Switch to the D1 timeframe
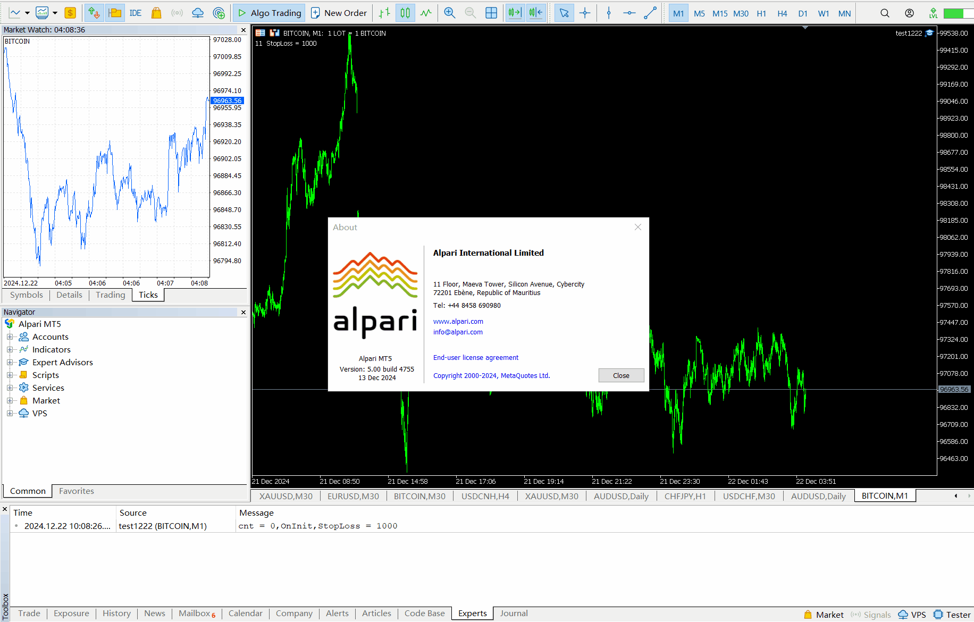This screenshot has height=622, width=974. (803, 13)
